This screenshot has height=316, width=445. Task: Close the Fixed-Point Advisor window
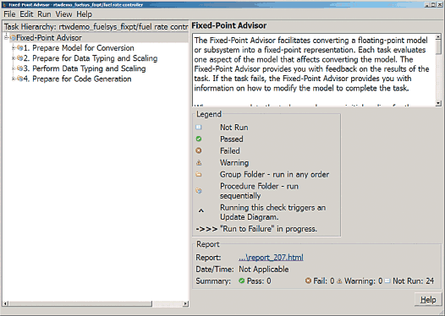pyautogui.click(x=439, y=4)
